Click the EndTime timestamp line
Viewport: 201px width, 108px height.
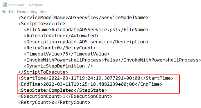[x=90, y=84]
